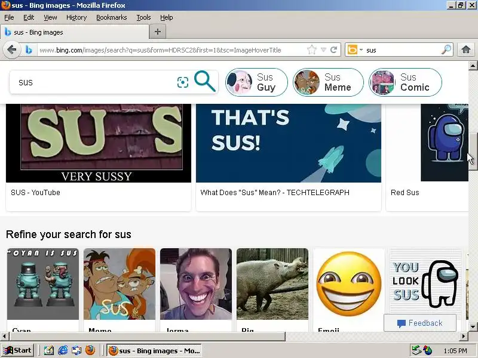Open the VERY SUSSY image result
This screenshot has height=358, width=478.
[99, 143]
